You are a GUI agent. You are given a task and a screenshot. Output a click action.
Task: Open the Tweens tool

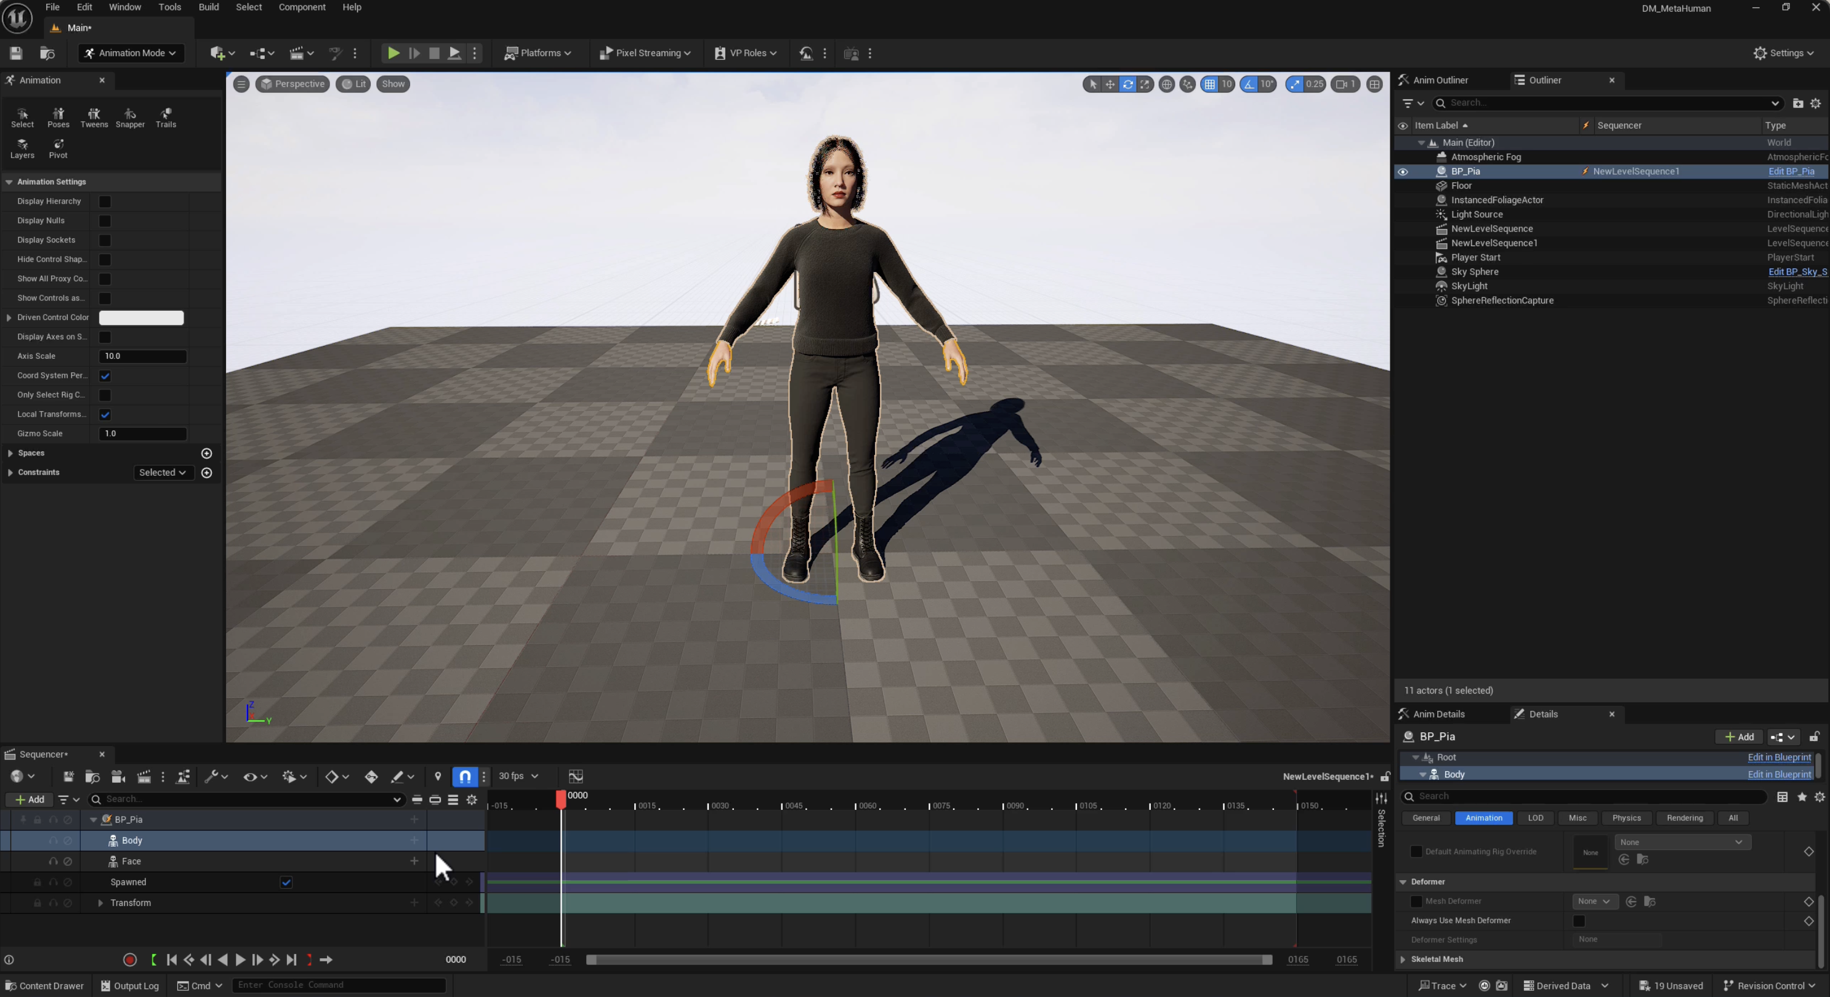coord(94,117)
